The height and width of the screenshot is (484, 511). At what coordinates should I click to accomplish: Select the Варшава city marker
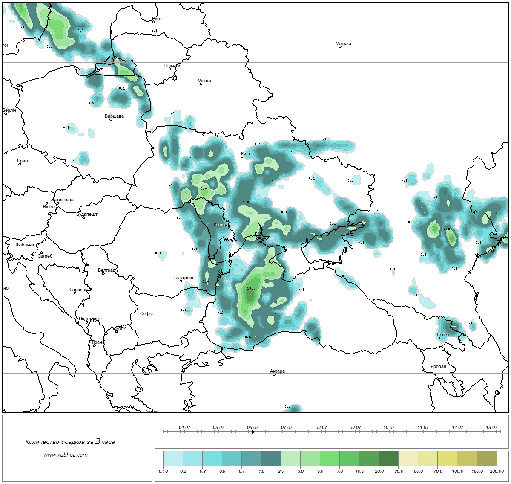[x=111, y=119]
